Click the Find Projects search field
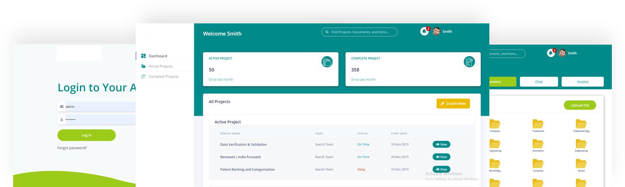625x187 pixels. (x=359, y=32)
